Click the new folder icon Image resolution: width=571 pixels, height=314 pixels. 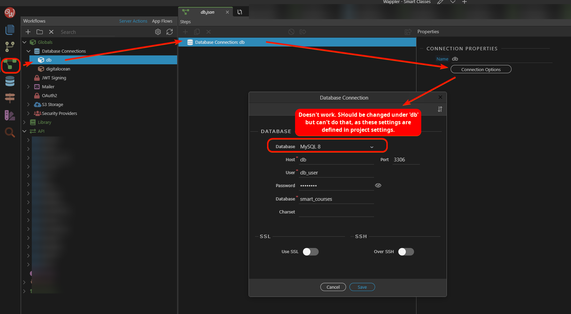coord(40,32)
